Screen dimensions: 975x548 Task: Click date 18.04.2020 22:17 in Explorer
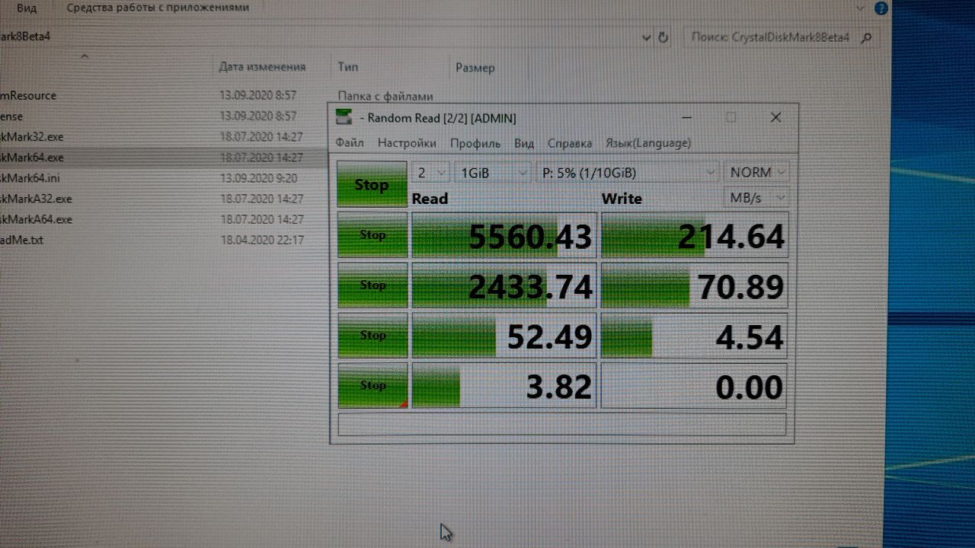[x=262, y=240]
